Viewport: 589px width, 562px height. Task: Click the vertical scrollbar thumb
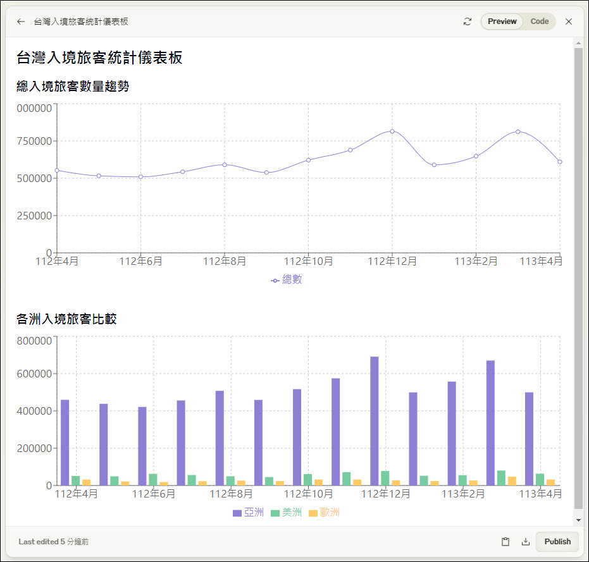click(578, 278)
